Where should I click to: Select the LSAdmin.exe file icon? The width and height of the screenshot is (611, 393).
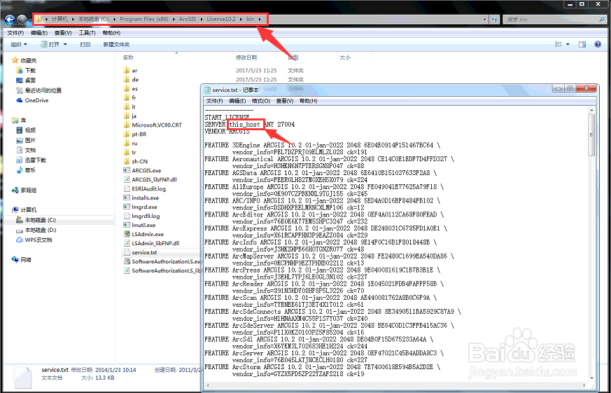tap(126, 234)
